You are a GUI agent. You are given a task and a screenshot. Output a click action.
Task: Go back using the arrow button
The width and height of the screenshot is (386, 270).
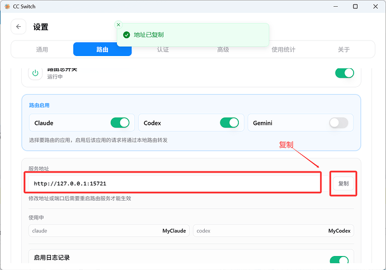[18, 27]
